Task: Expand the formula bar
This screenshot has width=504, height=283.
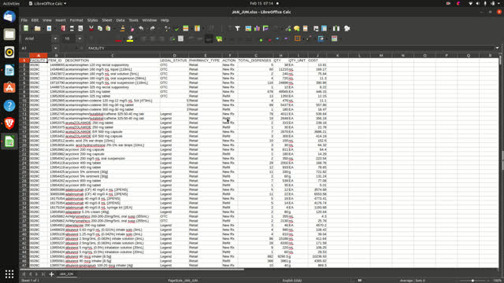Action: click(x=497, y=48)
